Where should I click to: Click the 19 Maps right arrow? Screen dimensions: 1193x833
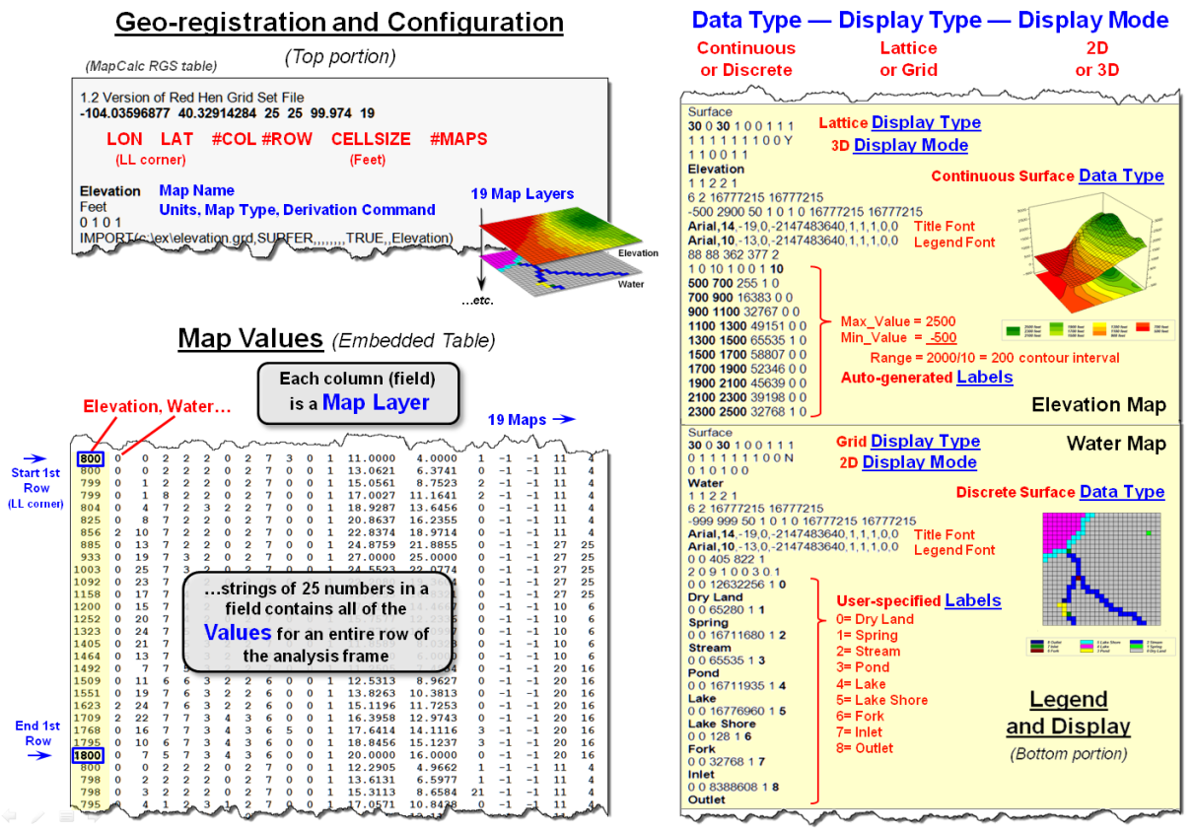pyautogui.click(x=563, y=420)
